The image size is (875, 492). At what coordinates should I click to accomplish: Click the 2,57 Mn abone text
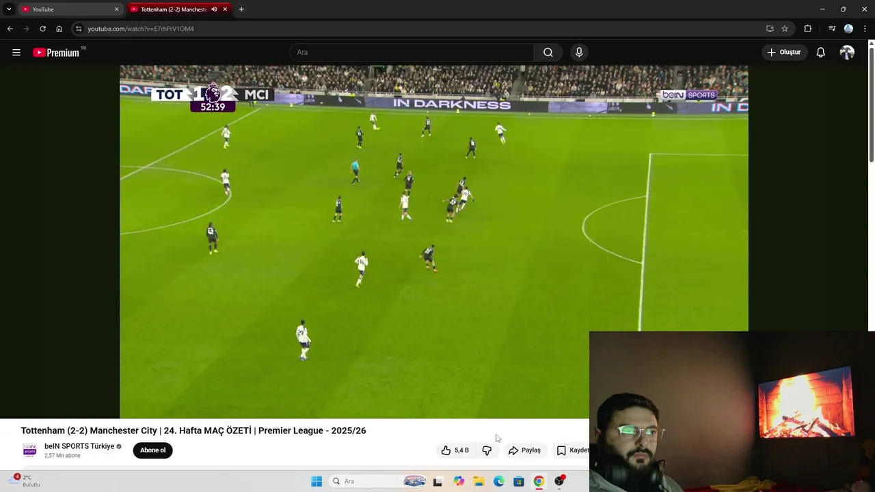coord(62,455)
